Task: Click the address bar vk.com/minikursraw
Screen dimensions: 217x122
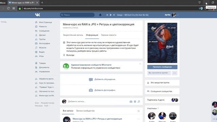Action: click(33, 8)
